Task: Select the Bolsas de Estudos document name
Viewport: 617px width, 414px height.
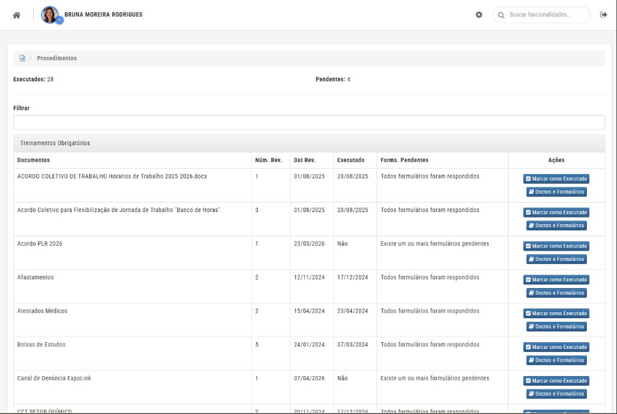Action: click(x=42, y=345)
